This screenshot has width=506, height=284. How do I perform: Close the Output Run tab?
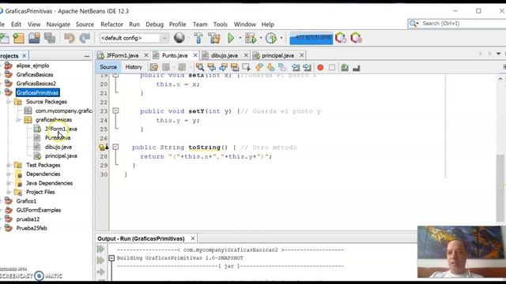tap(193, 238)
